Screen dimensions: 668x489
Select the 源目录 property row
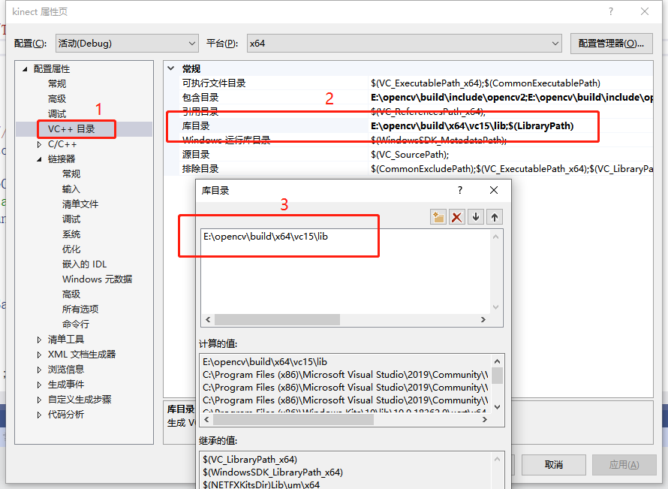(409, 154)
